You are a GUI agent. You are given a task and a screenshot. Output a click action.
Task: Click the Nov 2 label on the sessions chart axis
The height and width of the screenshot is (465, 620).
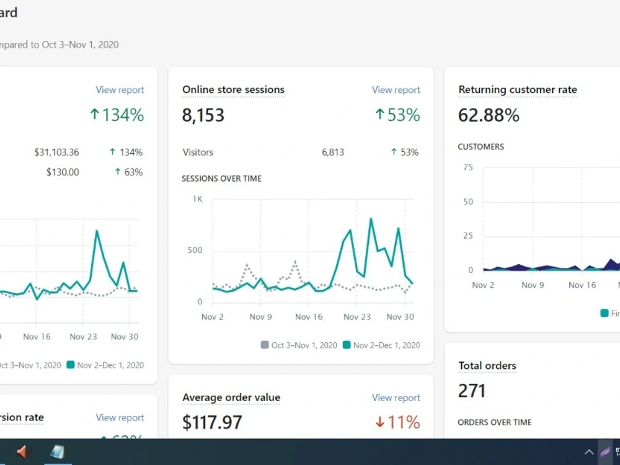(x=212, y=317)
